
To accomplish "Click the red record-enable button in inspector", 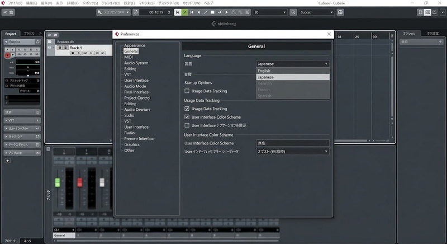I will tap(8, 55).
